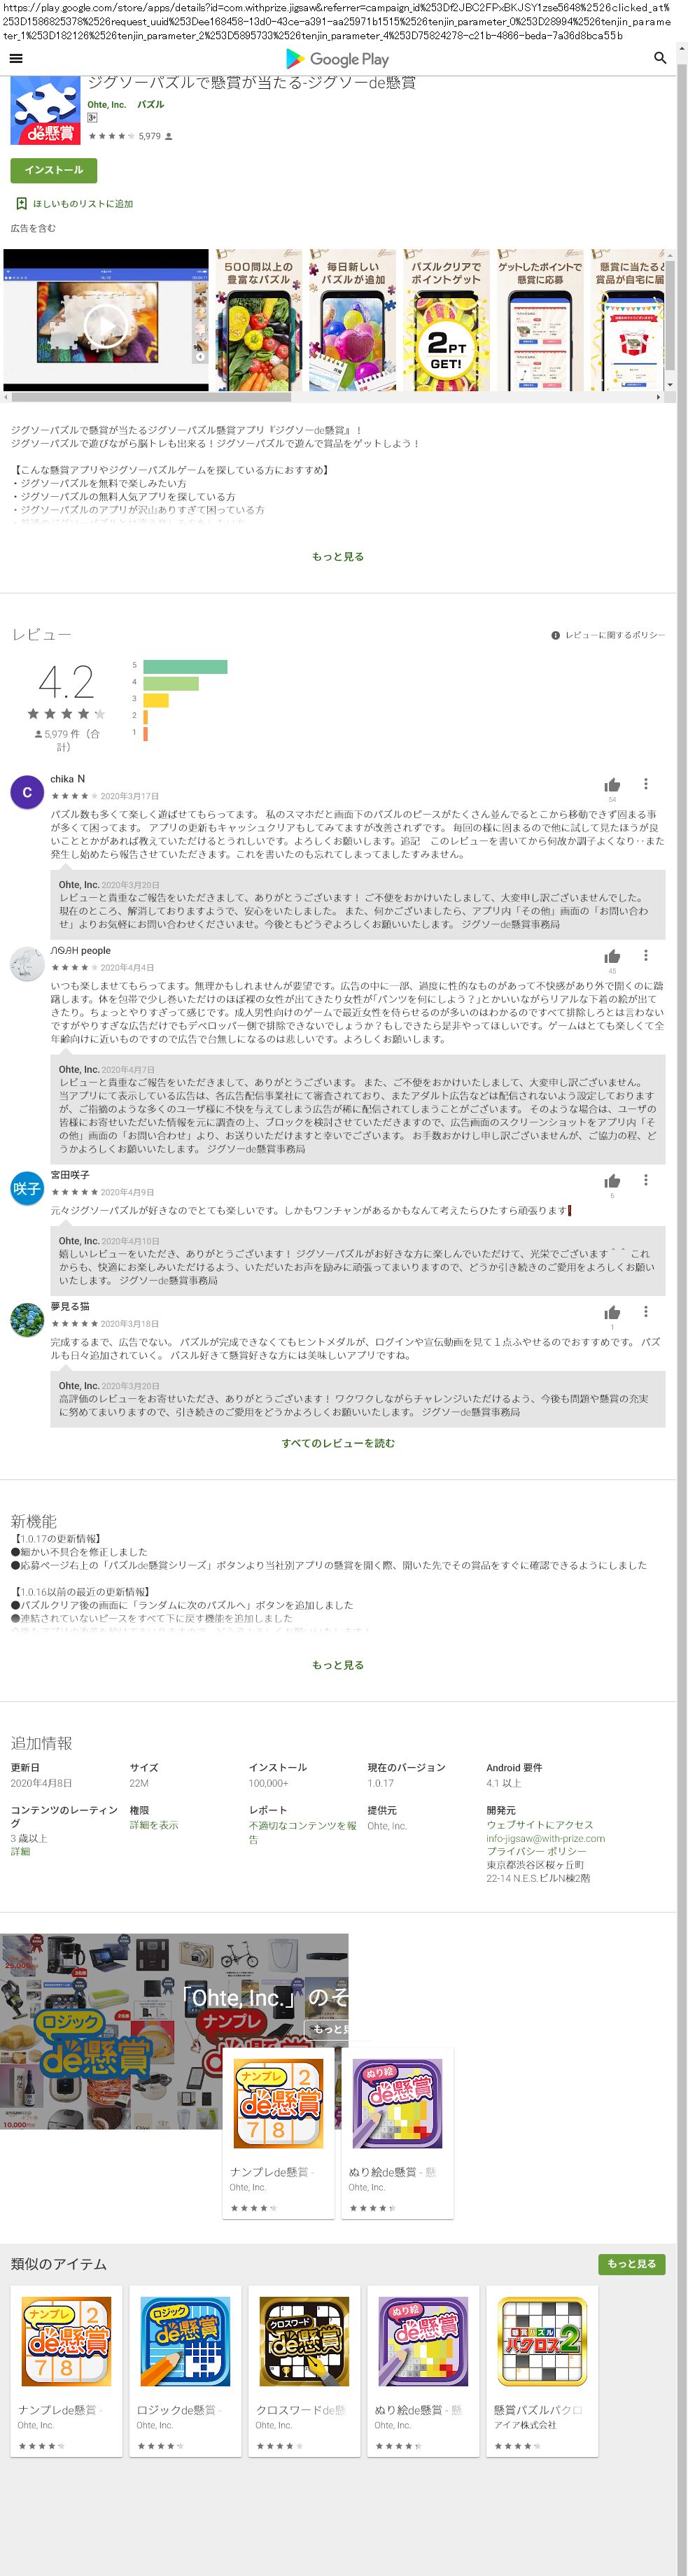Click chika N's purple avatar
Image resolution: width=688 pixels, height=2576 pixels.
(x=27, y=791)
